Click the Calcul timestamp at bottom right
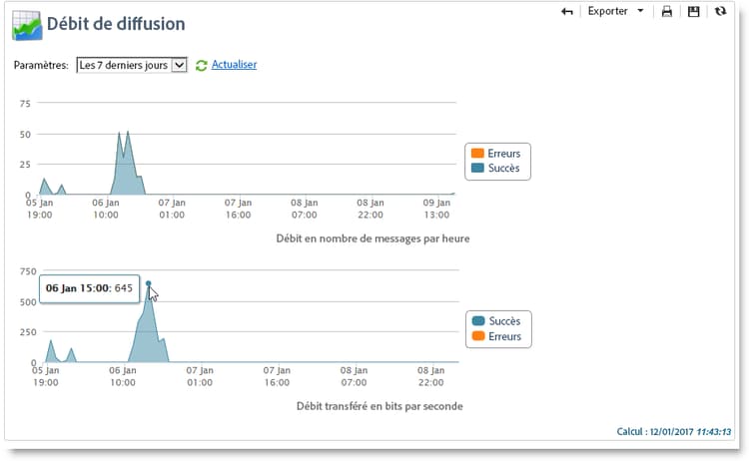This screenshot has width=749, height=461. click(673, 431)
